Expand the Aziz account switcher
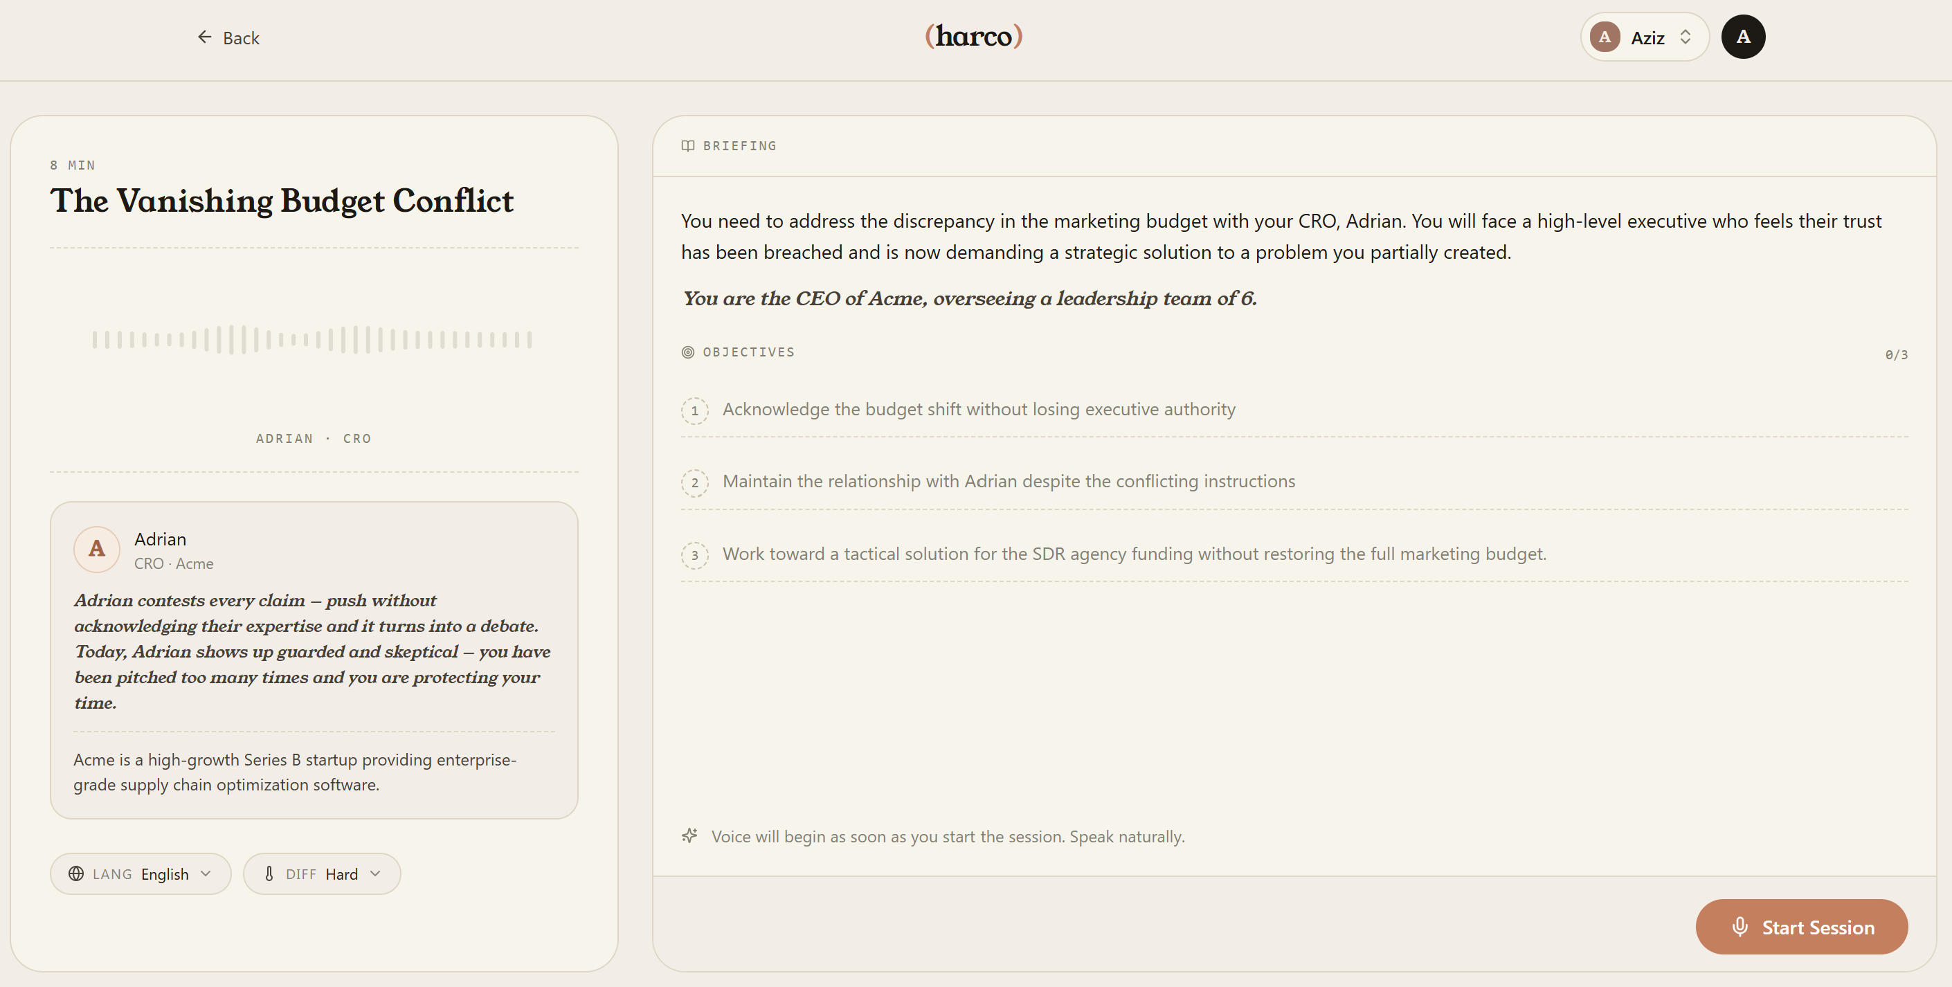This screenshot has height=987, width=1952. (x=1645, y=37)
